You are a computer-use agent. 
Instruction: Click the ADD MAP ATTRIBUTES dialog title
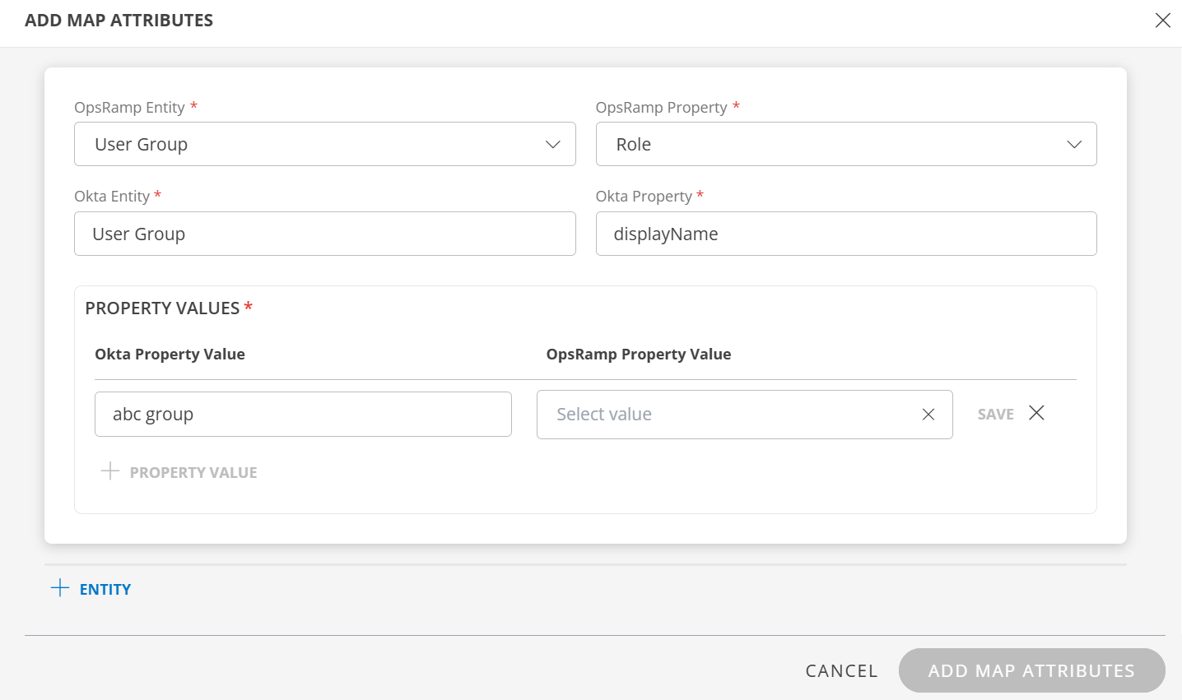(x=119, y=20)
